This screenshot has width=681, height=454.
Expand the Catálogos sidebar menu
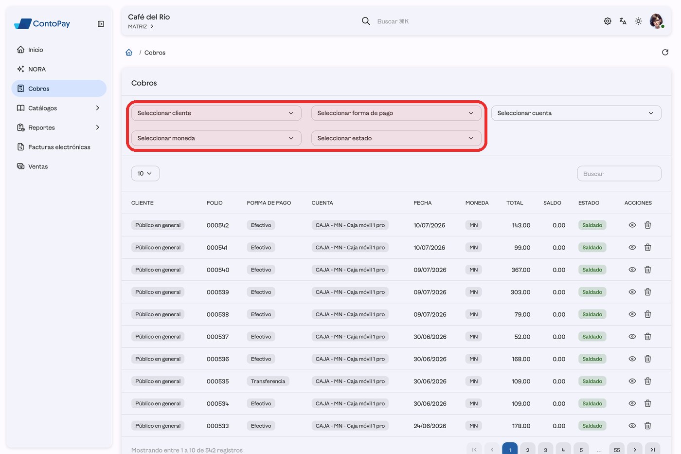59,108
